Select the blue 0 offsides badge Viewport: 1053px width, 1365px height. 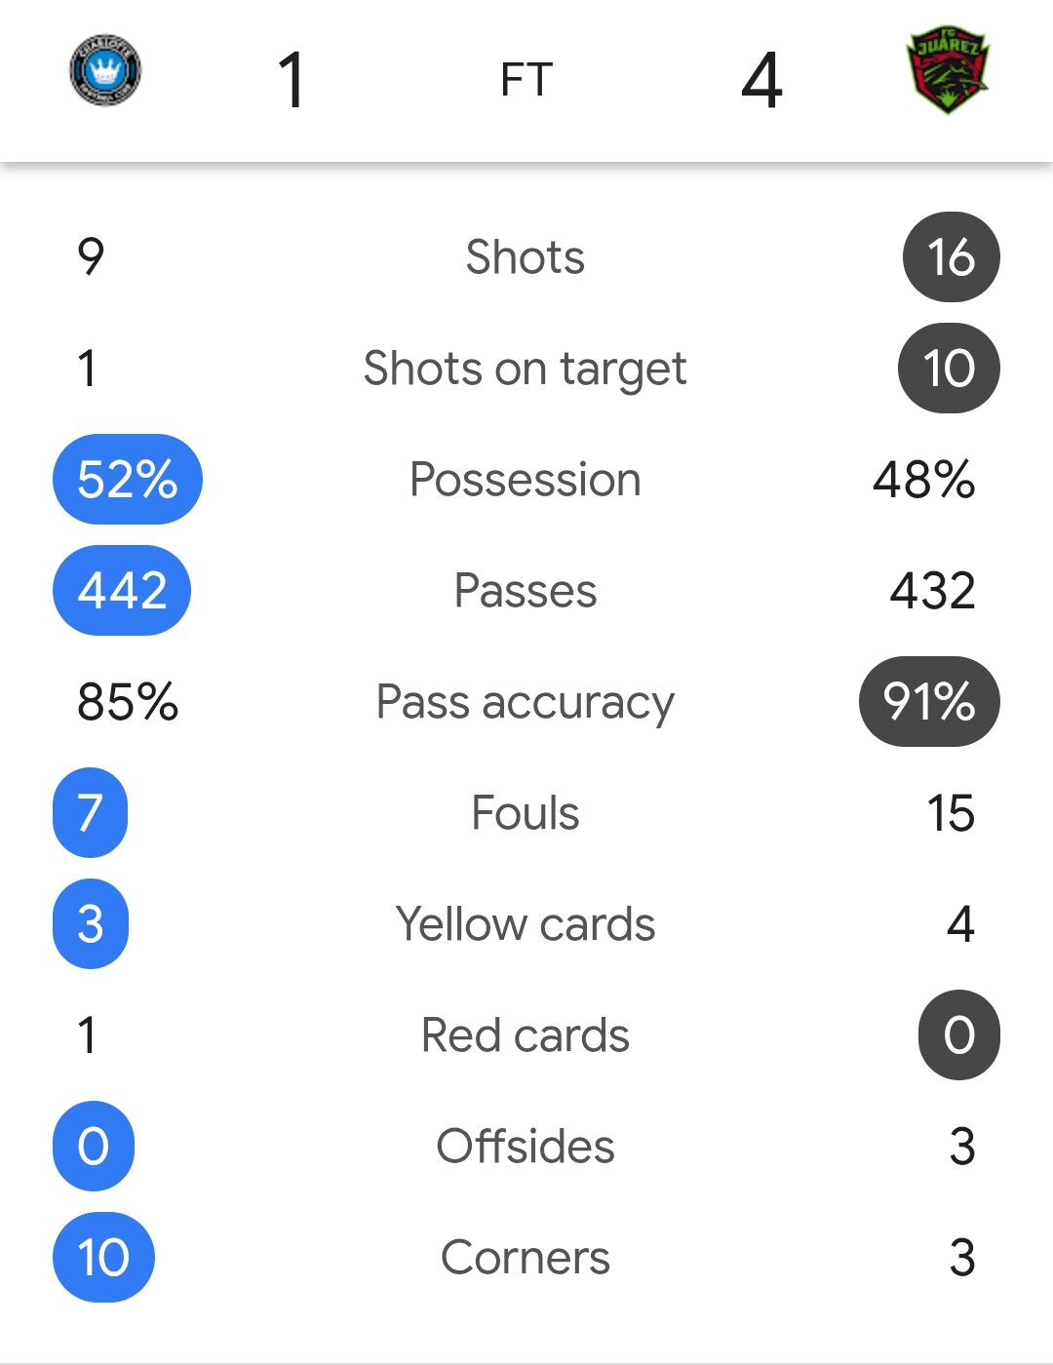point(94,1147)
